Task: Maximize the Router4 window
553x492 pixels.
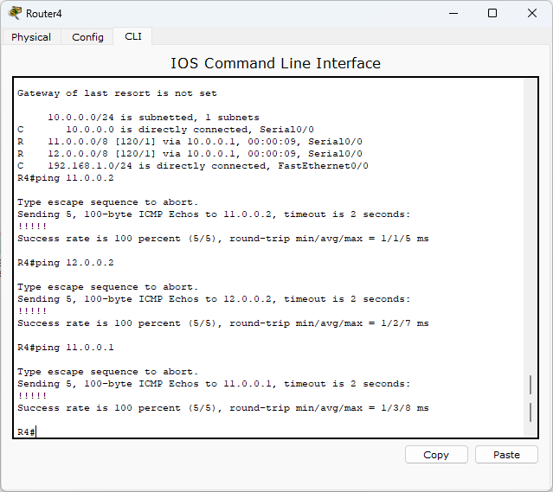Action: coord(492,13)
